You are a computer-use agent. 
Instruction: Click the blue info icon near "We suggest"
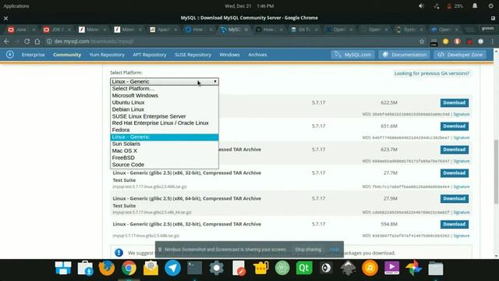119,253
